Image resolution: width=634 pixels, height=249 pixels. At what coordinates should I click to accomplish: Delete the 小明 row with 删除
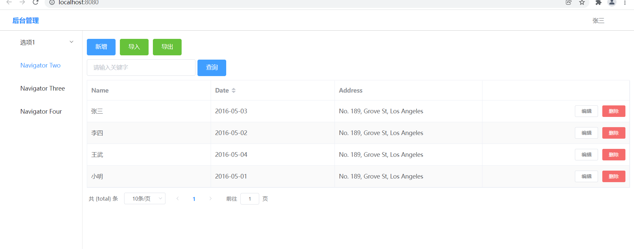point(614,177)
